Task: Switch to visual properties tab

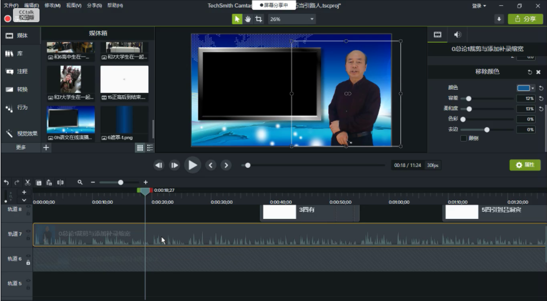Action: click(x=438, y=35)
